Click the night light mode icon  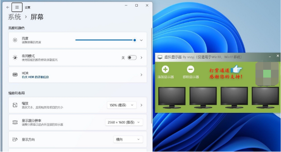tap(15, 58)
